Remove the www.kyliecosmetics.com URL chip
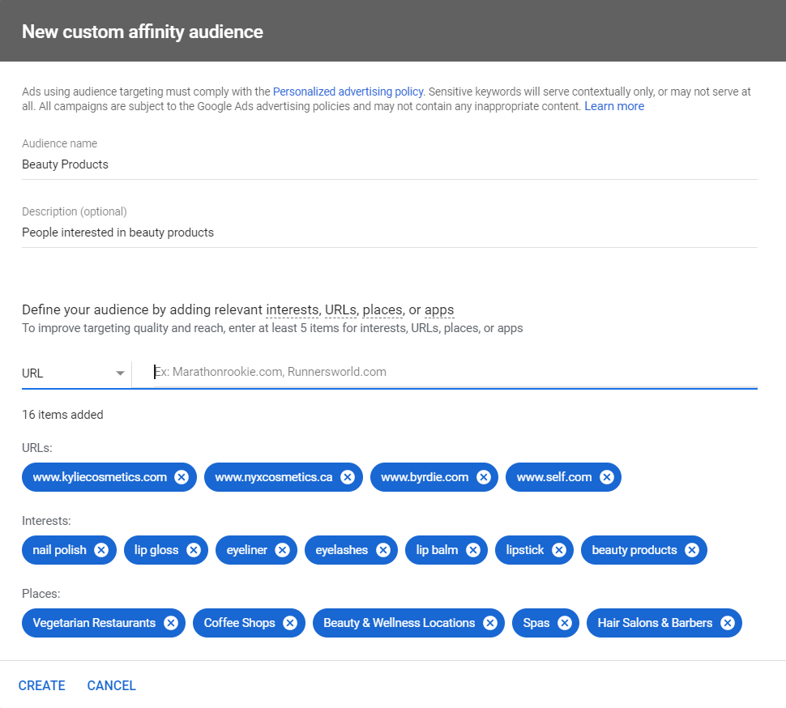Viewport: 786px width, 708px height. pos(182,477)
